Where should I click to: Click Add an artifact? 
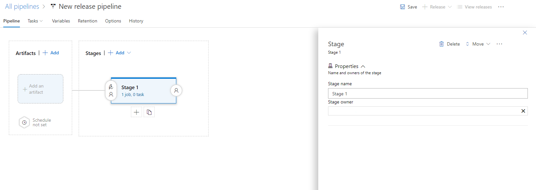click(x=40, y=89)
